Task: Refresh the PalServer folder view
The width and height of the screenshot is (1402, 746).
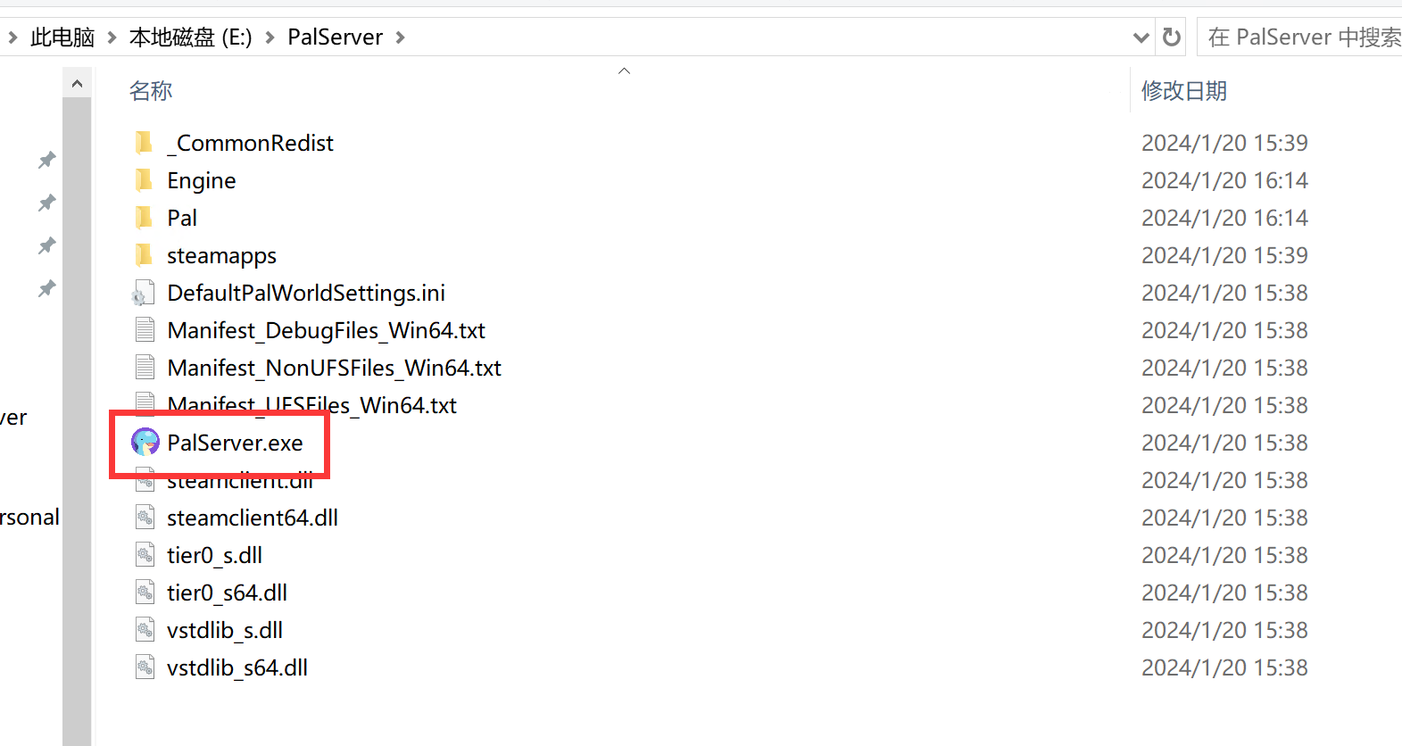Action: coord(1172,37)
